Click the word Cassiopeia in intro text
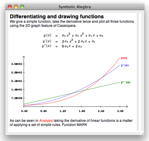The height and width of the screenshot is (141, 149). click(x=67, y=26)
